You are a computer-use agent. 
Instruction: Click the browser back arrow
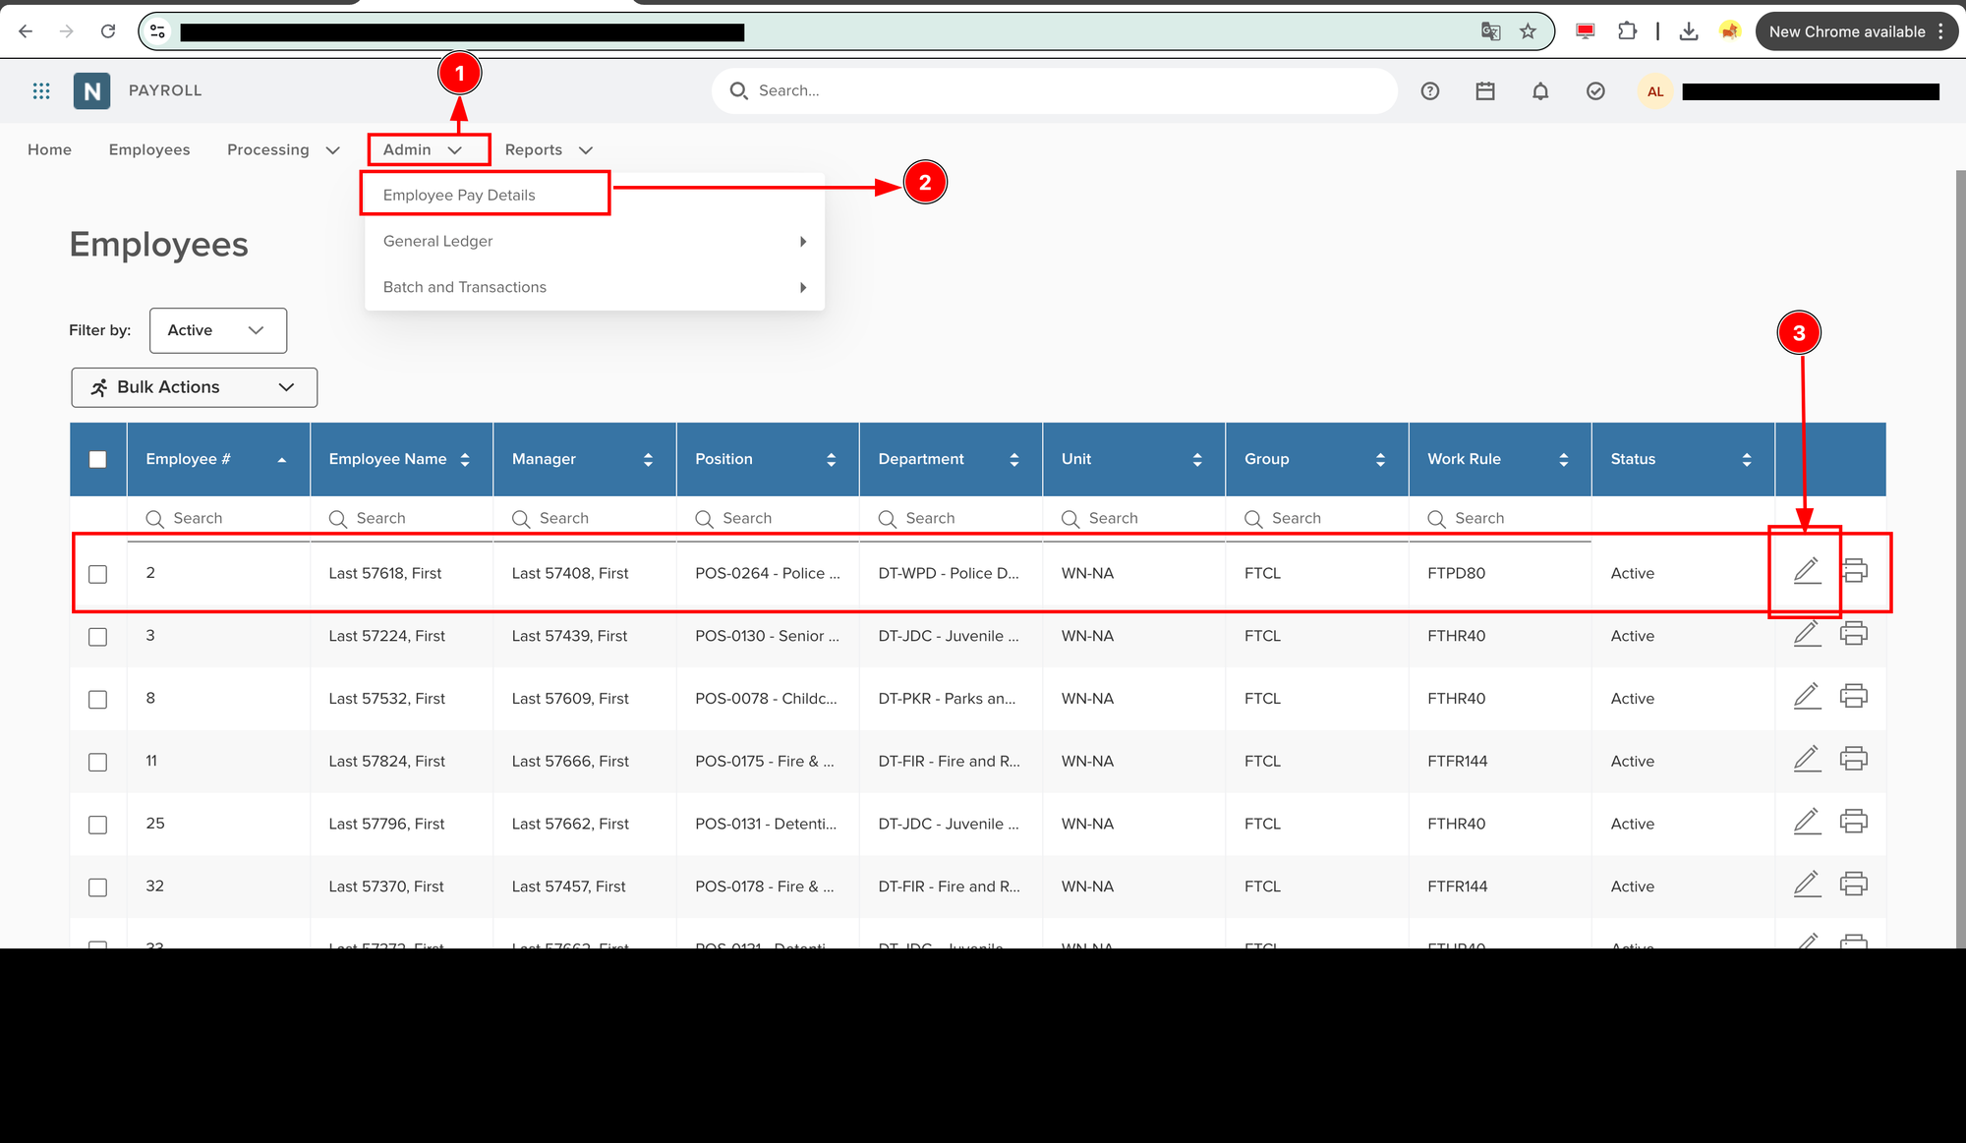pos(26,31)
